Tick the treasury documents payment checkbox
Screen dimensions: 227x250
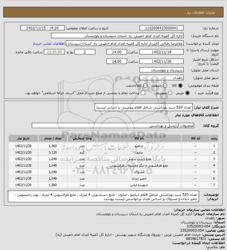click(x=143, y=93)
